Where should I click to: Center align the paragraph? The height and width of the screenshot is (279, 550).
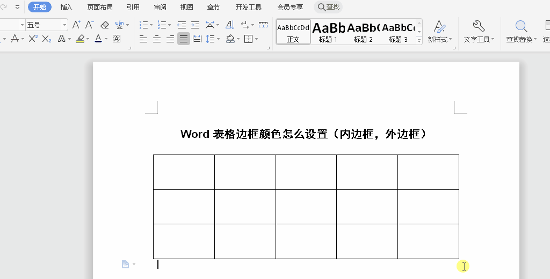point(157,39)
